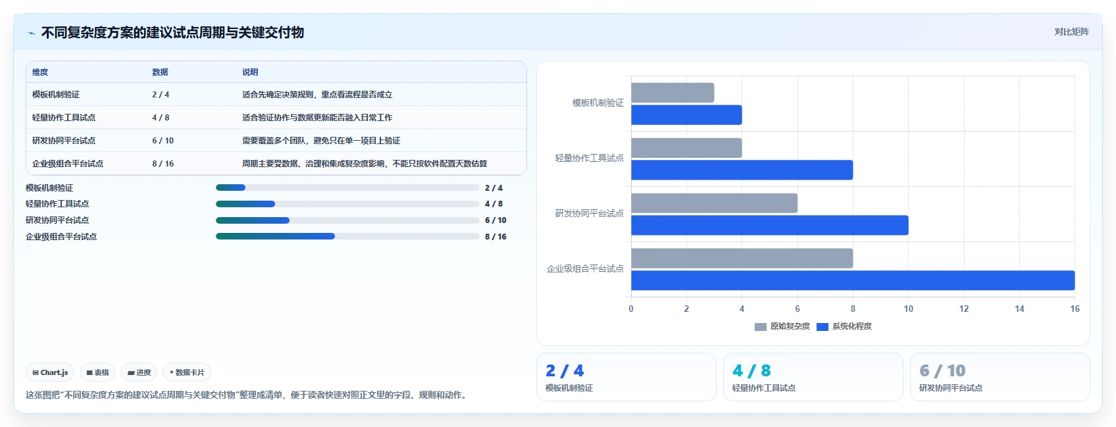Click the progress bar for 研发协同平台试点

tap(347, 220)
